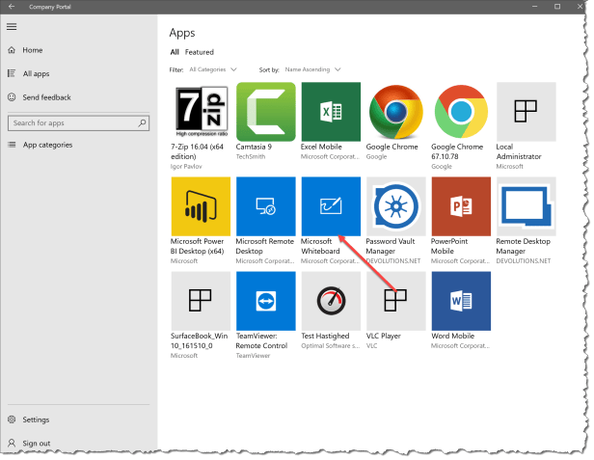Open the Test Hastighed speedometer icon
This screenshot has width=594, height=460.
(331, 301)
